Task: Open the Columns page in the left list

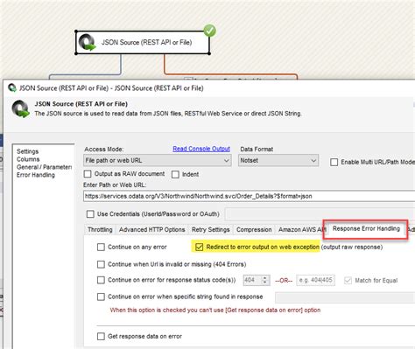Action: point(28,159)
